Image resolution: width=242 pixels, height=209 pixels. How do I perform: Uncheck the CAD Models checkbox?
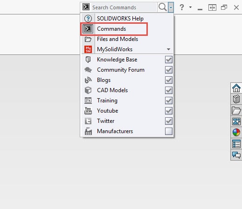[x=169, y=90]
